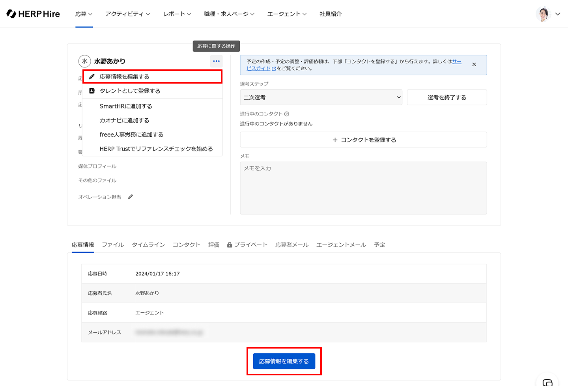Click the chat widget icon at bottom right

point(547,382)
